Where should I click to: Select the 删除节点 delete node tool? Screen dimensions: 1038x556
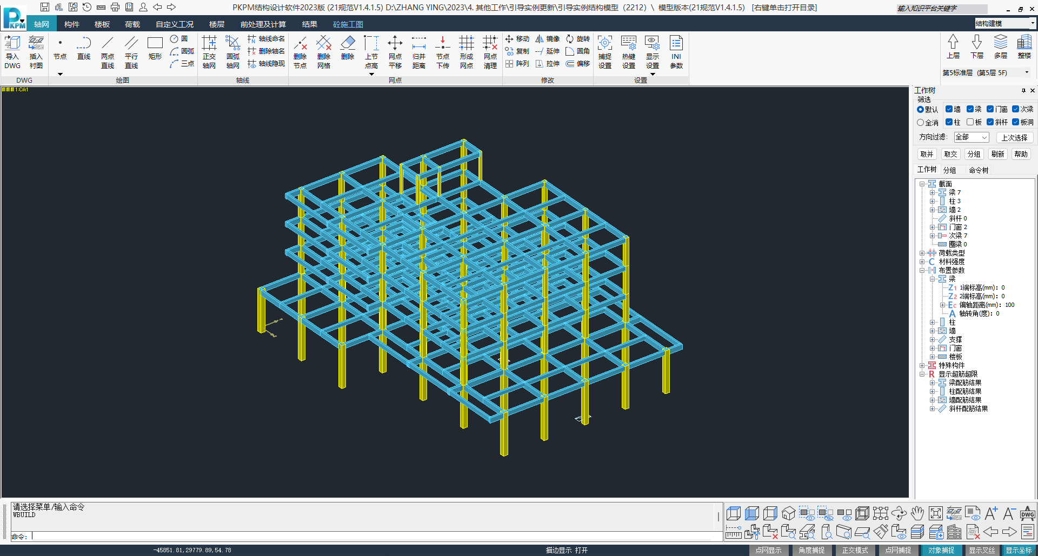(x=300, y=52)
